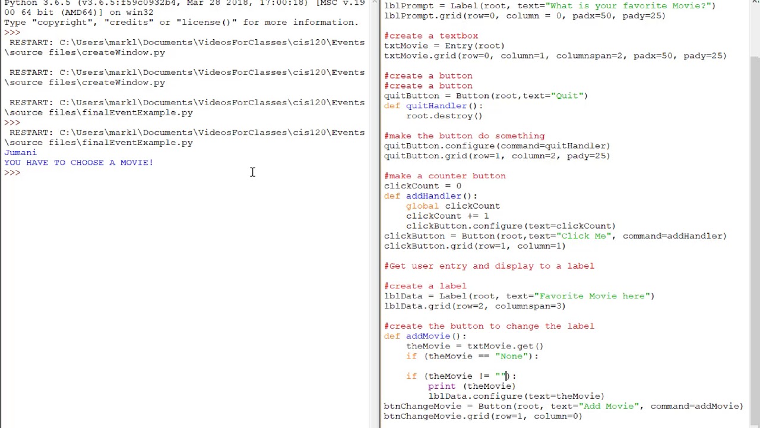This screenshot has height=428, width=760.
Task: Click the 'quitButton = Button(root,text="Quit")' line
Action: click(486, 96)
